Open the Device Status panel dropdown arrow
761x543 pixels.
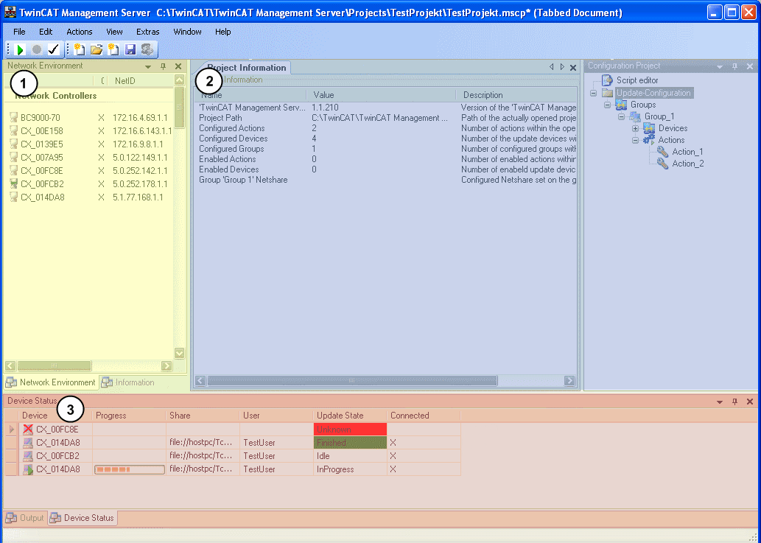pos(720,402)
